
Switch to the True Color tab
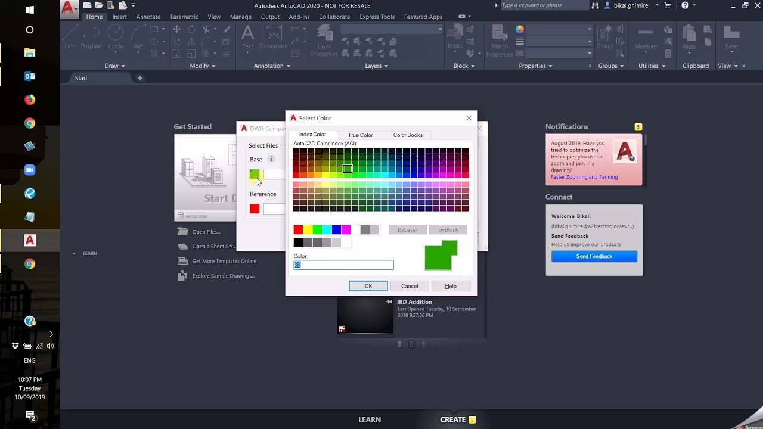[x=360, y=135]
